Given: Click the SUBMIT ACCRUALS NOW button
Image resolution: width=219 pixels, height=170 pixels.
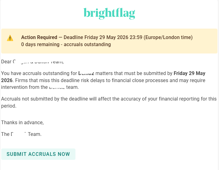Looking at the screenshot, I should 38,154.
